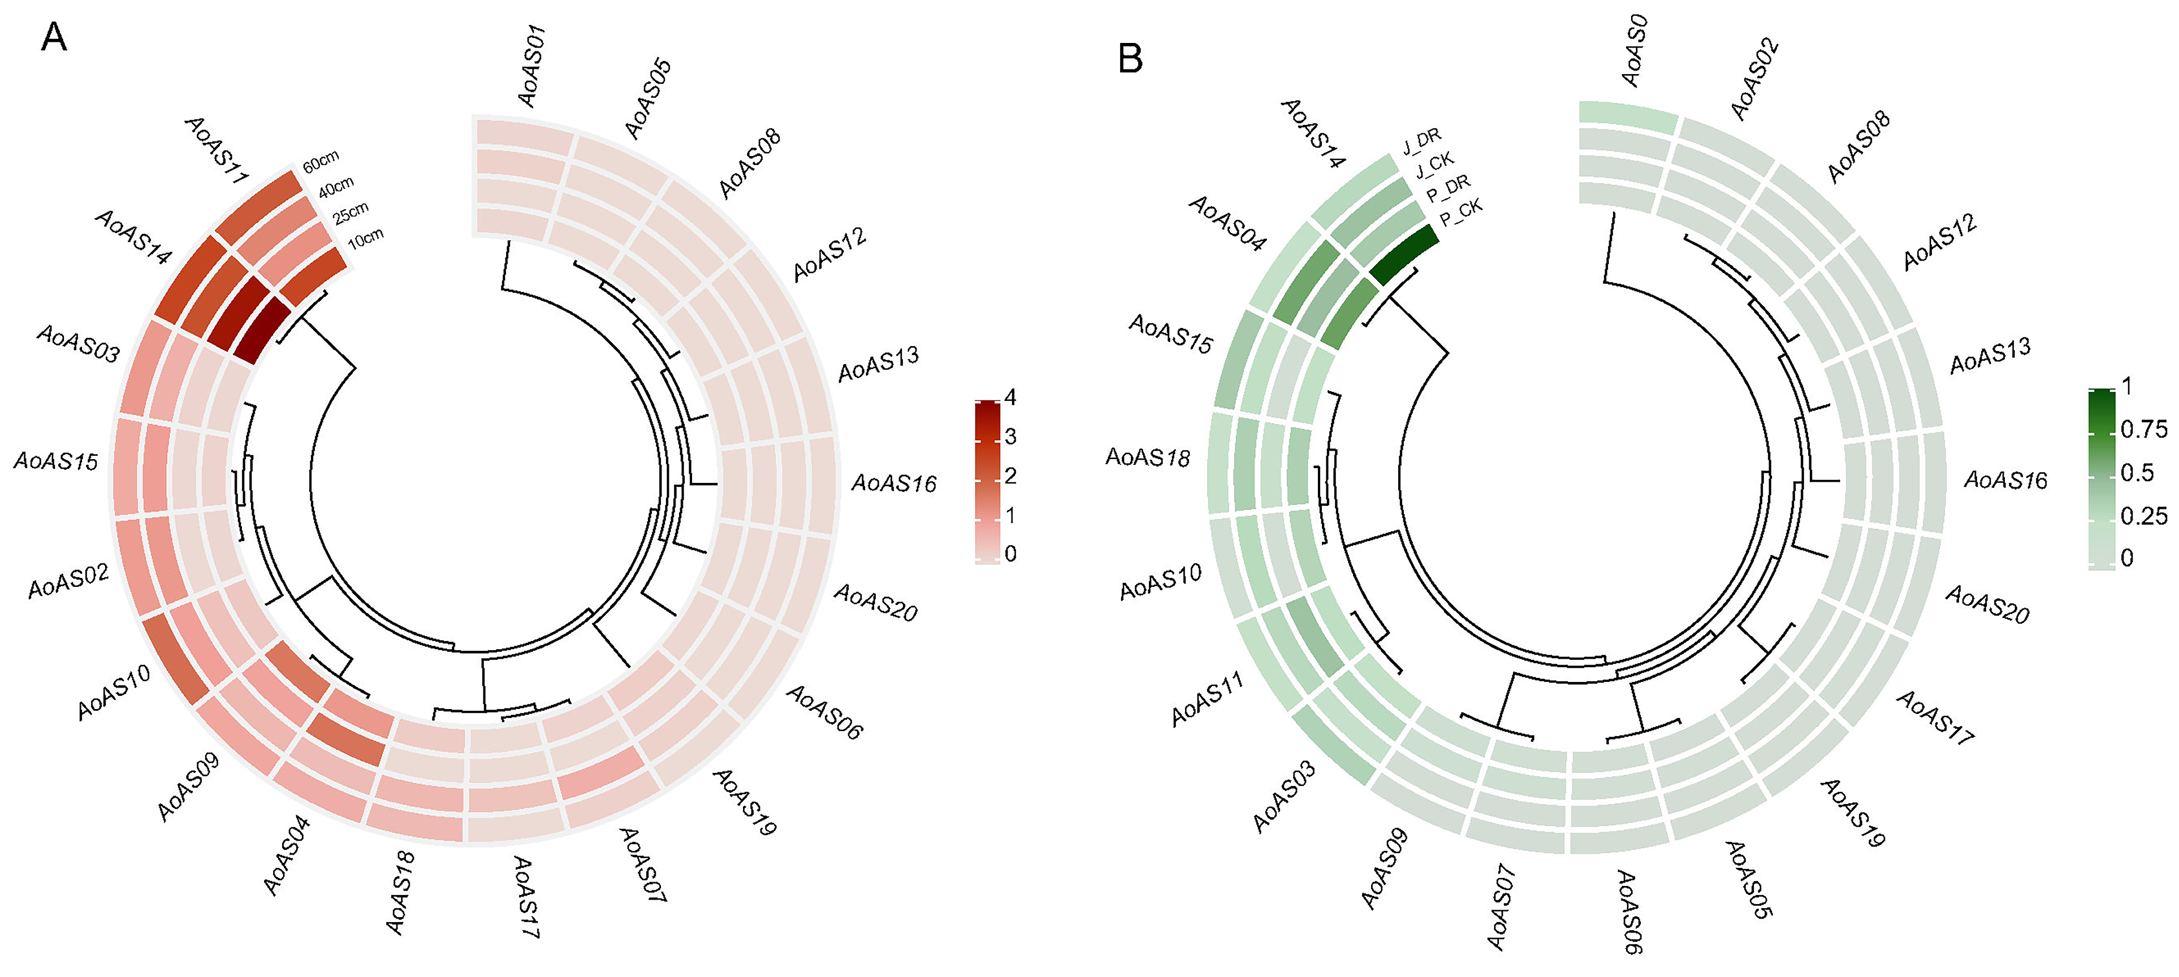Image resolution: width=2179 pixels, height=977 pixels.
Task: Click the value 4 on the red scale
Action: click(1010, 397)
